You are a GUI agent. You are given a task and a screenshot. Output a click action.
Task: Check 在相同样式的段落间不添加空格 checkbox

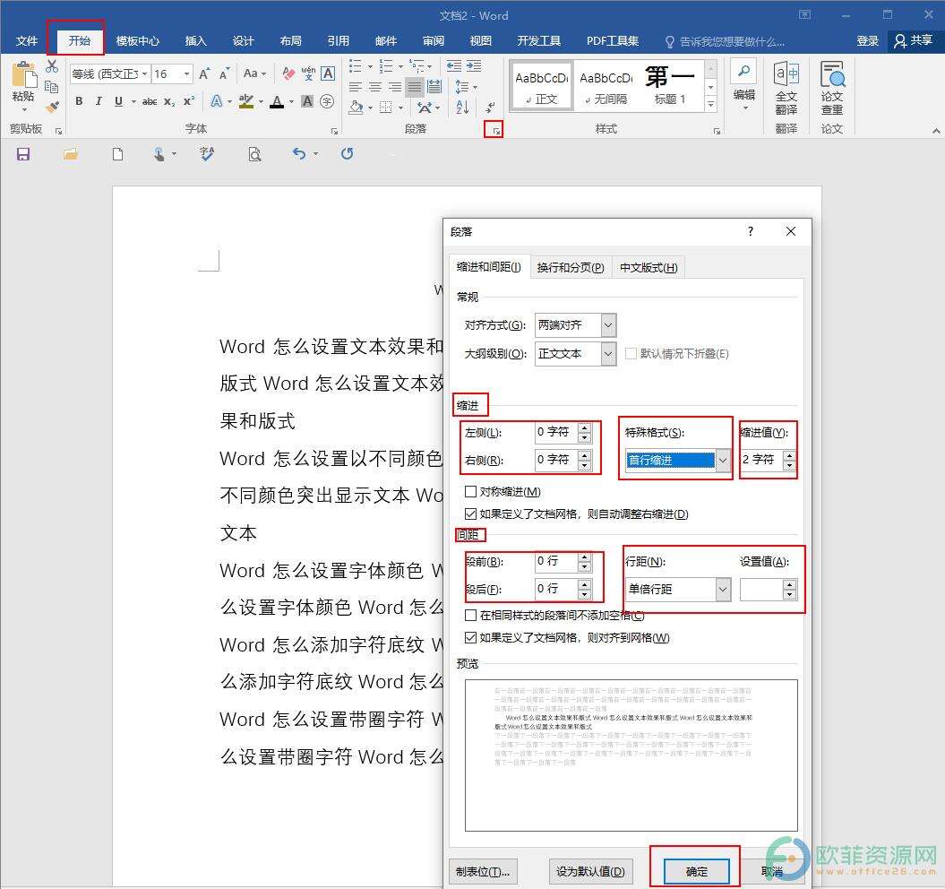[470, 615]
